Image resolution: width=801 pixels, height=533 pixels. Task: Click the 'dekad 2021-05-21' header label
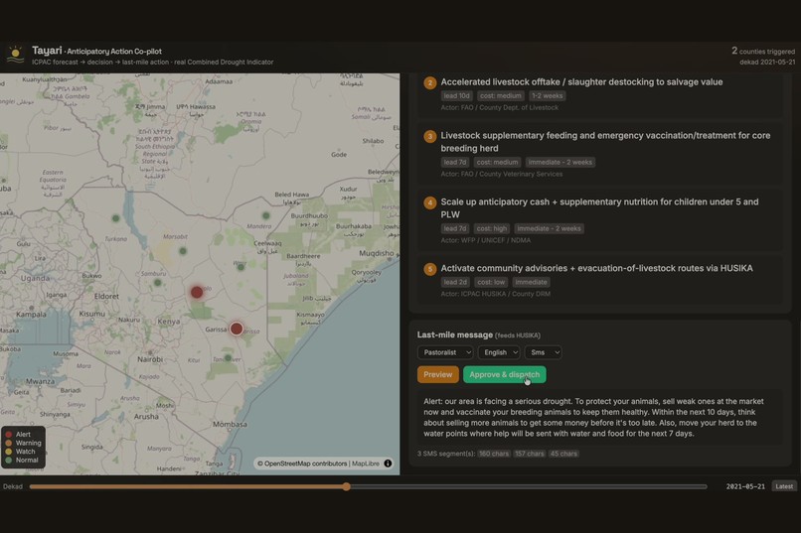tap(767, 63)
